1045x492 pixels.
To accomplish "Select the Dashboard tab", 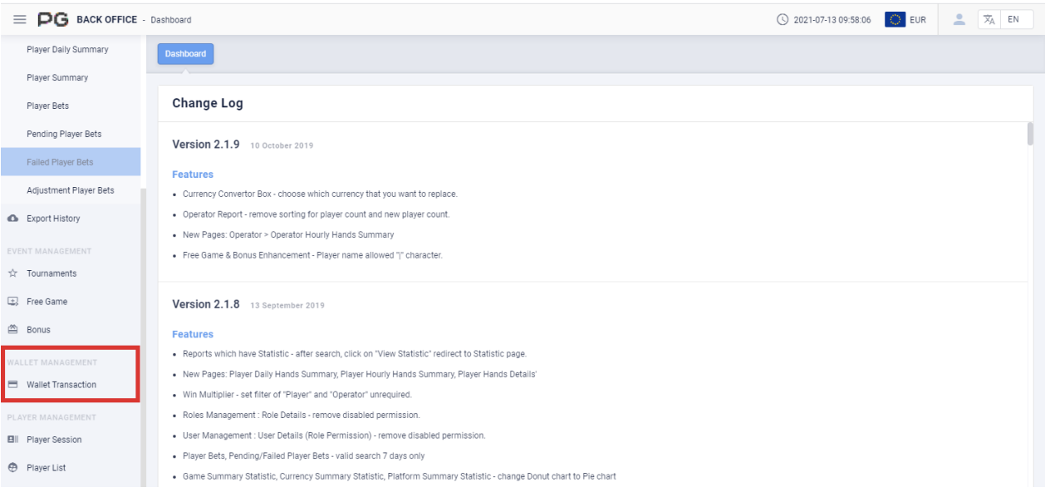I will coord(185,54).
